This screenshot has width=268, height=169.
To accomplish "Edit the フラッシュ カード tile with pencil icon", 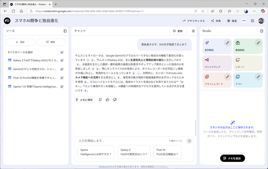I will (x=227, y=77).
